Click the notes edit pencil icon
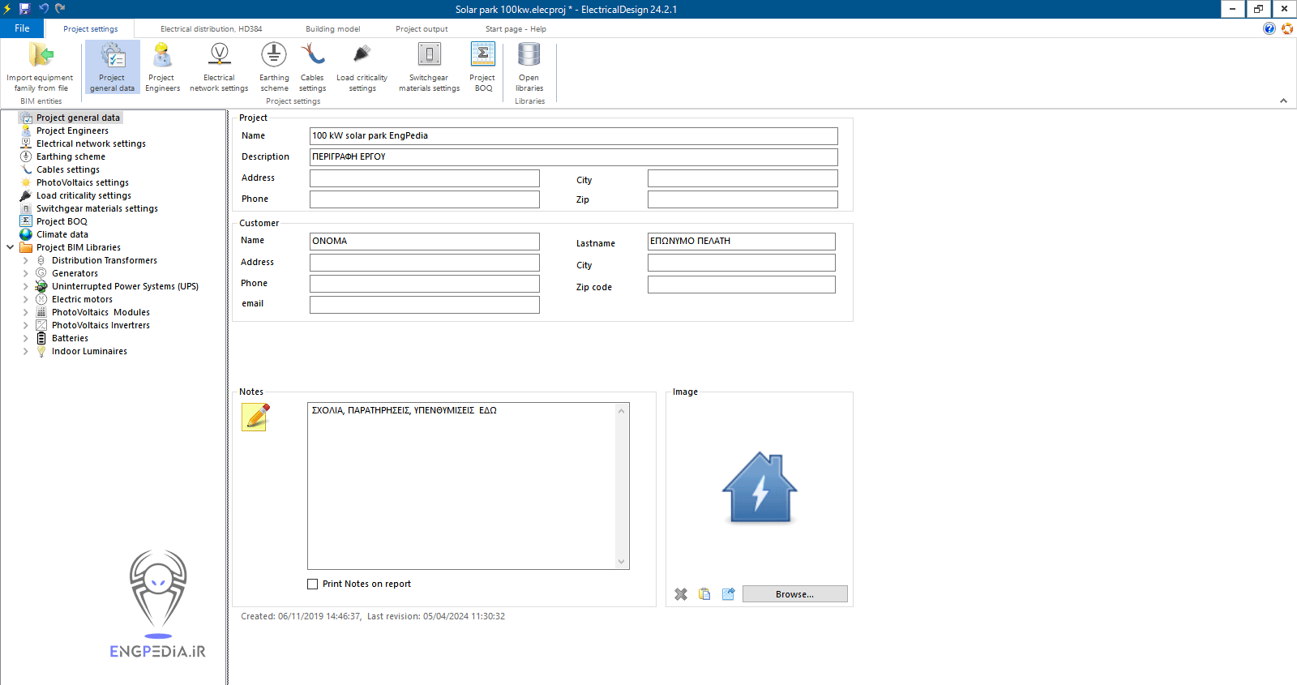This screenshot has width=1297, height=685. click(256, 417)
